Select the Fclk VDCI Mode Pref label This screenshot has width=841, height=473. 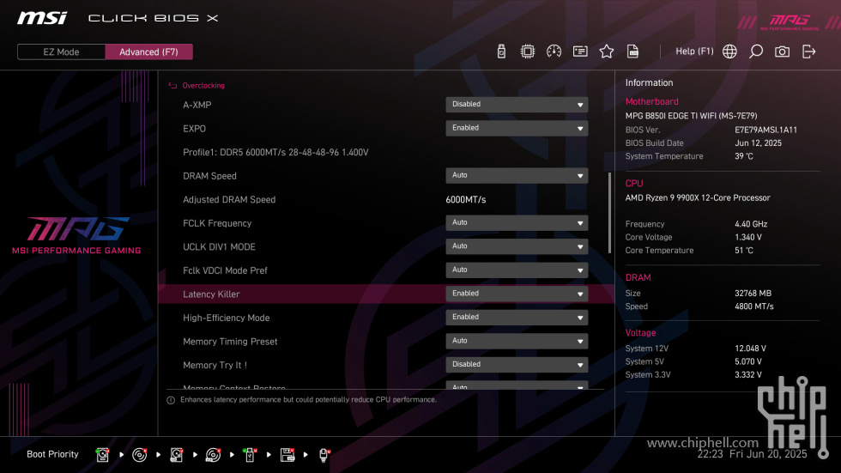click(225, 270)
